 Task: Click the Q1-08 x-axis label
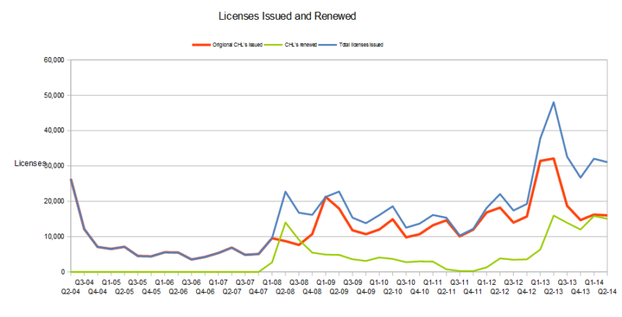tap(272, 282)
